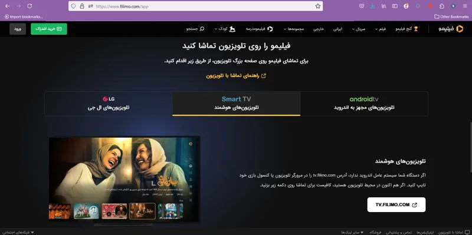Bookmark this page with the star icon
This screenshot has height=235, width=472.
[318, 6]
